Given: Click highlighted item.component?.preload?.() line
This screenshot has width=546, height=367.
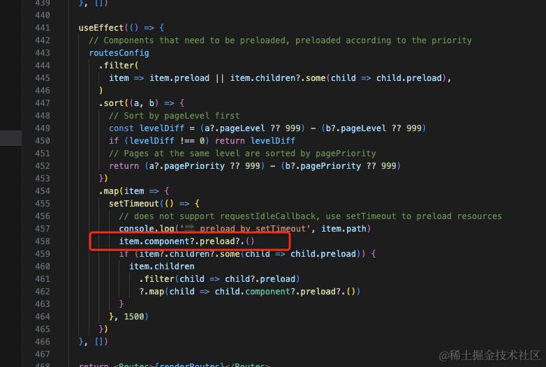Looking at the screenshot, I should pyautogui.click(x=186, y=241).
